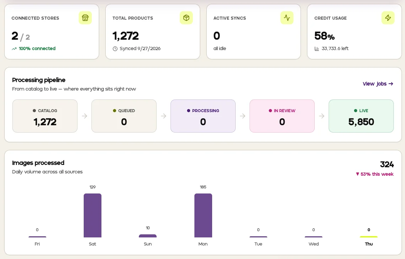Select the Live pipeline stage card
Screen dimensions: 405x259
pyautogui.click(x=361, y=116)
